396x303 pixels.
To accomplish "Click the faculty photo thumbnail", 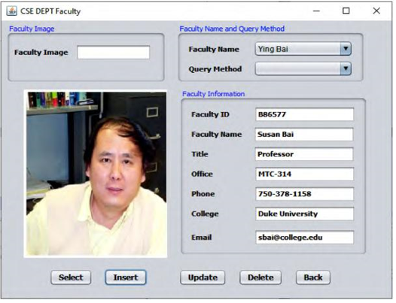I will click(x=96, y=174).
